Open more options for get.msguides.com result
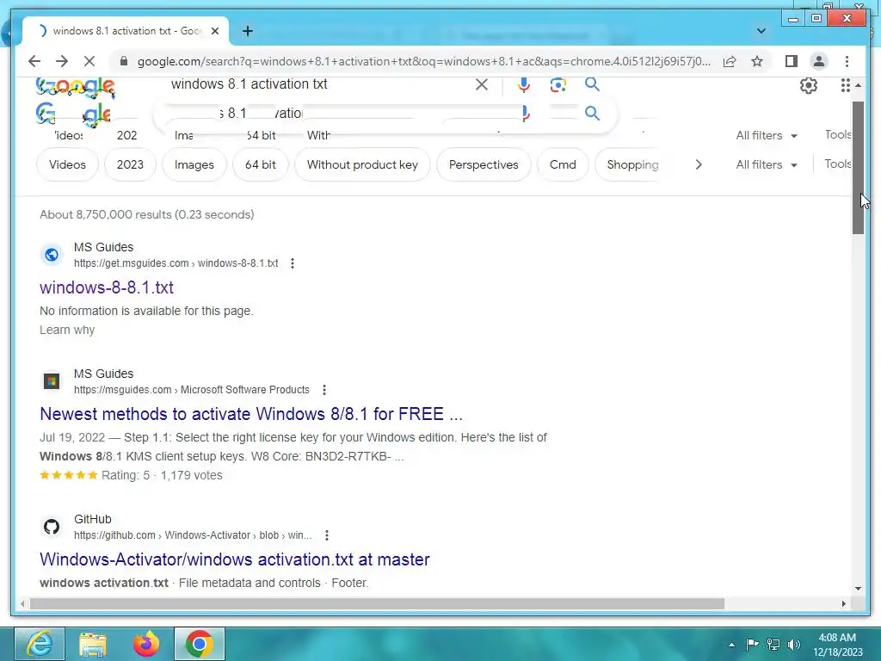 tap(293, 263)
